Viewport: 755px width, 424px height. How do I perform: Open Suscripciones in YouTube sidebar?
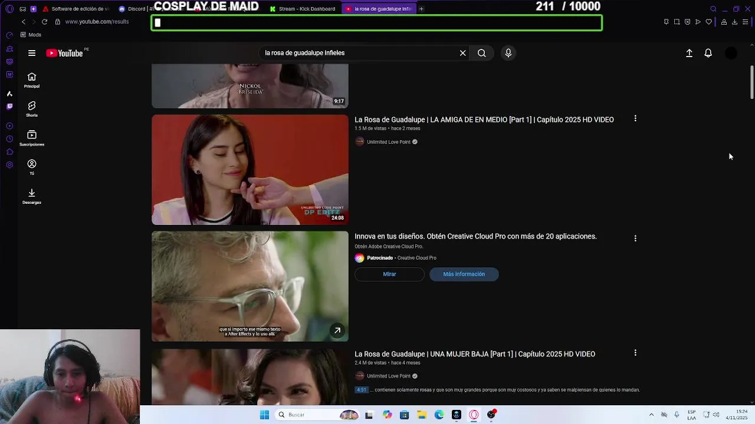click(x=32, y=138)
